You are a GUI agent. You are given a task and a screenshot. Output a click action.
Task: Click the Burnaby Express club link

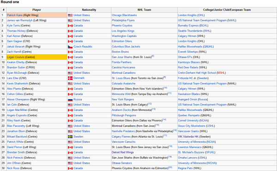pos(188,25)
